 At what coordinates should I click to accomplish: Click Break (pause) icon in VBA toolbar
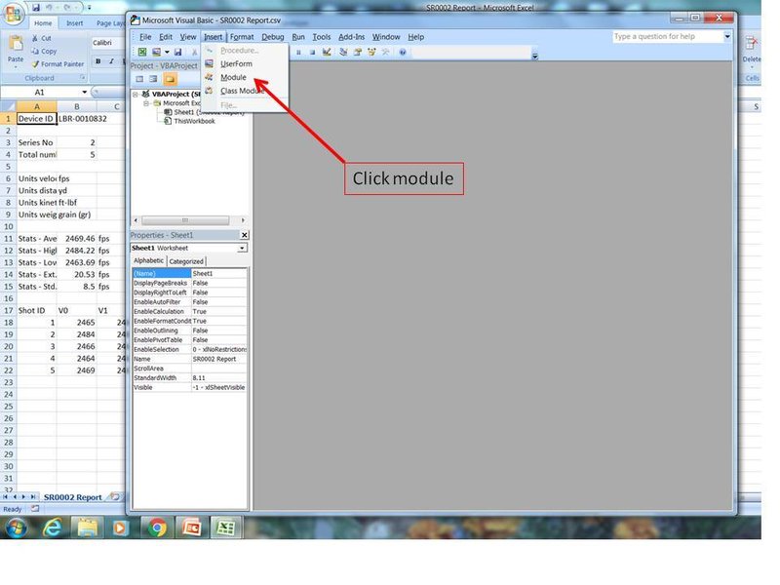[x=298, y=53]
